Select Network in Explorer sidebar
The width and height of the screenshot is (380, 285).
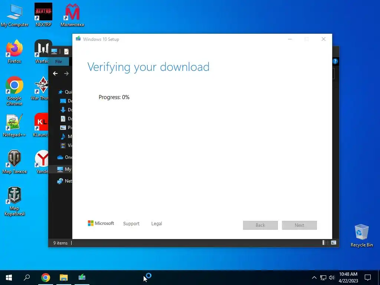coord(65,181)
